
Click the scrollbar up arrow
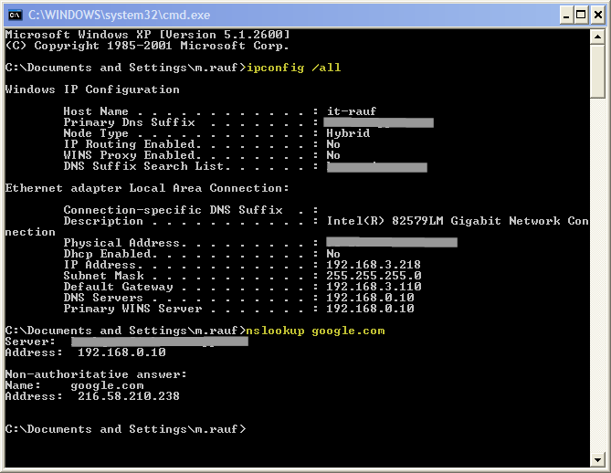click(597, 37)
